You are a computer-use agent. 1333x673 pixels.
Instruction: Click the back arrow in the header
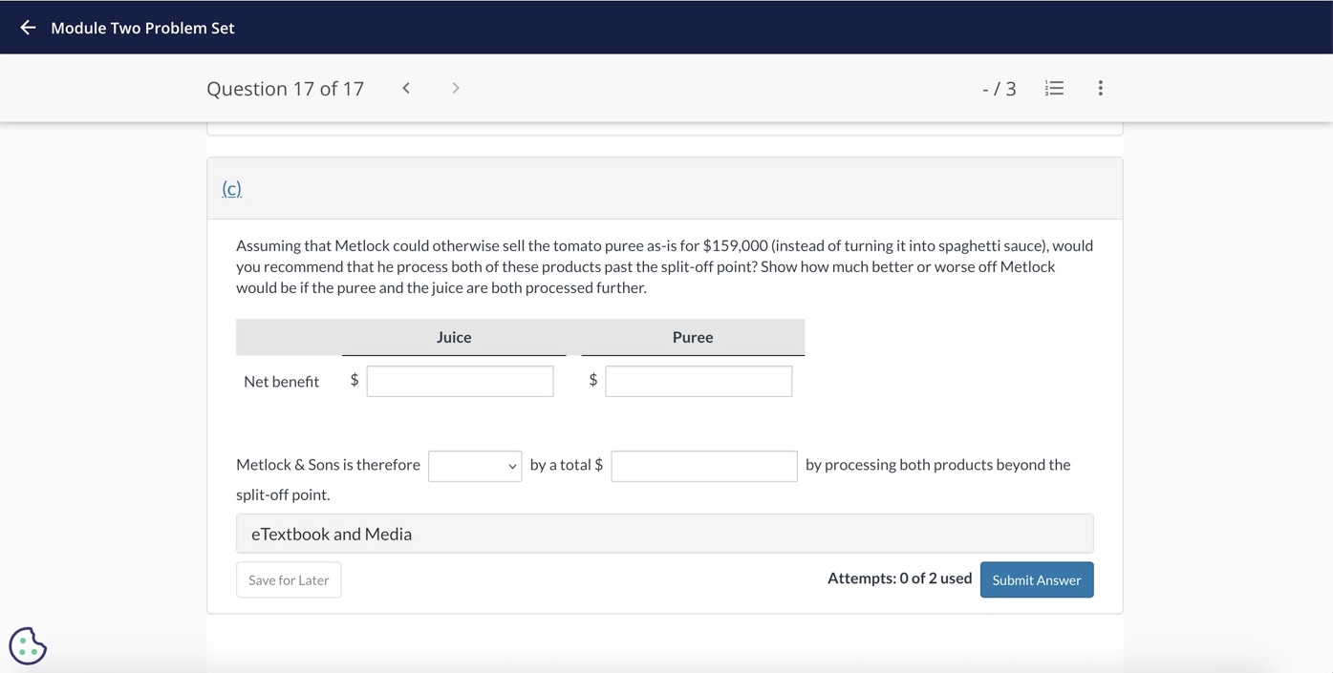28,28
